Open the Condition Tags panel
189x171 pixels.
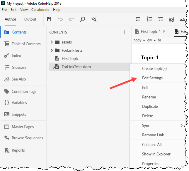point(24,91)
